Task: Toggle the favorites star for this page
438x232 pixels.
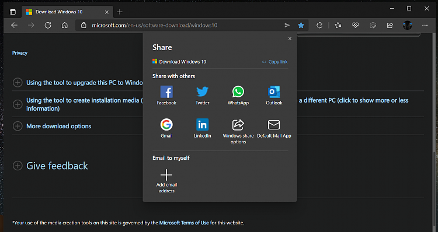Action: [301, 26]
